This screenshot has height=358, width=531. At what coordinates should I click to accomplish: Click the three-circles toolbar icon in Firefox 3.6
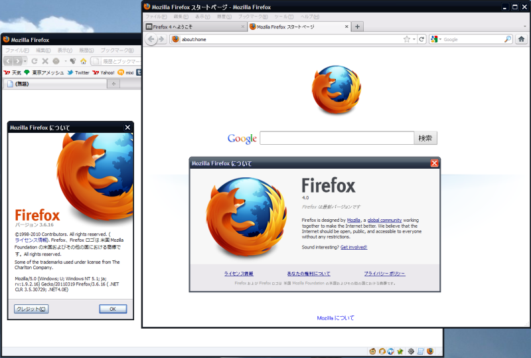[72, 61]
